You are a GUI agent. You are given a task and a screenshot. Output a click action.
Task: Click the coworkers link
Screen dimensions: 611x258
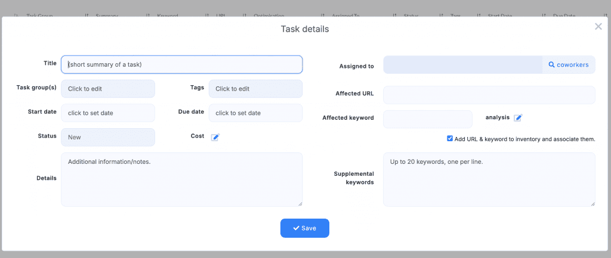coord(572,65)
